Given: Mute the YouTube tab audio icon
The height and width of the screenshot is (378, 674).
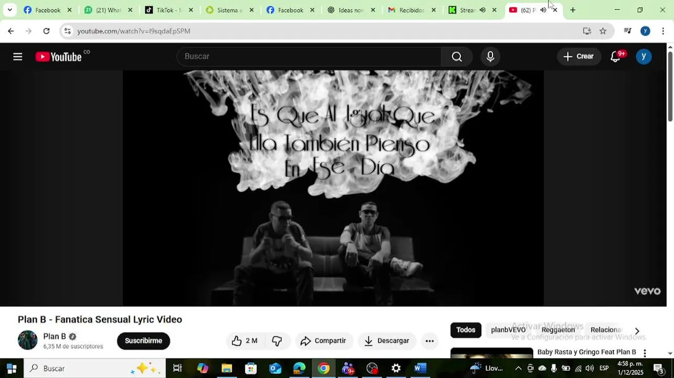Looking at the screenshot, I should click(543, 10).
